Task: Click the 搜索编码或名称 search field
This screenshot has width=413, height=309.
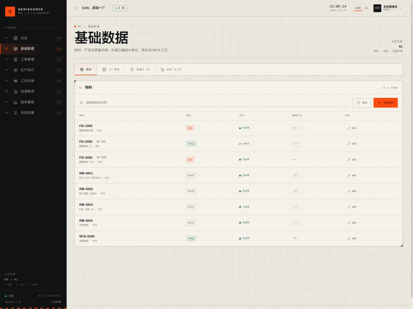Action: (214, 103)
